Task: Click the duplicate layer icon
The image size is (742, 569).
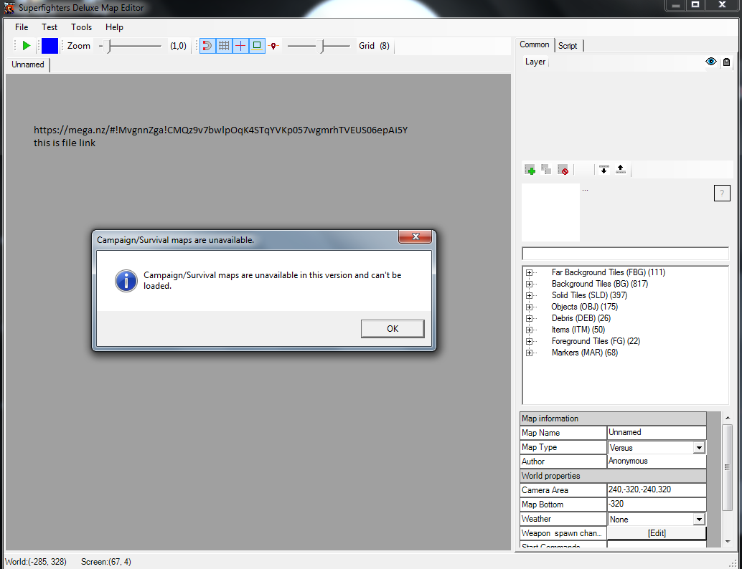Action: point(547,170)
